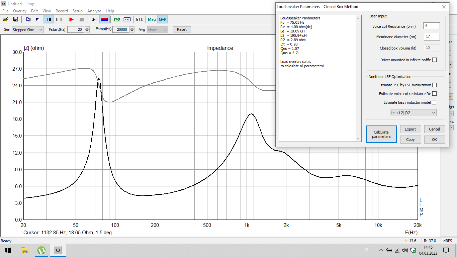The height and width of the screenshot is (257, 457).
Task: Click the Copy button in dialog
Action: coord(410,140)
